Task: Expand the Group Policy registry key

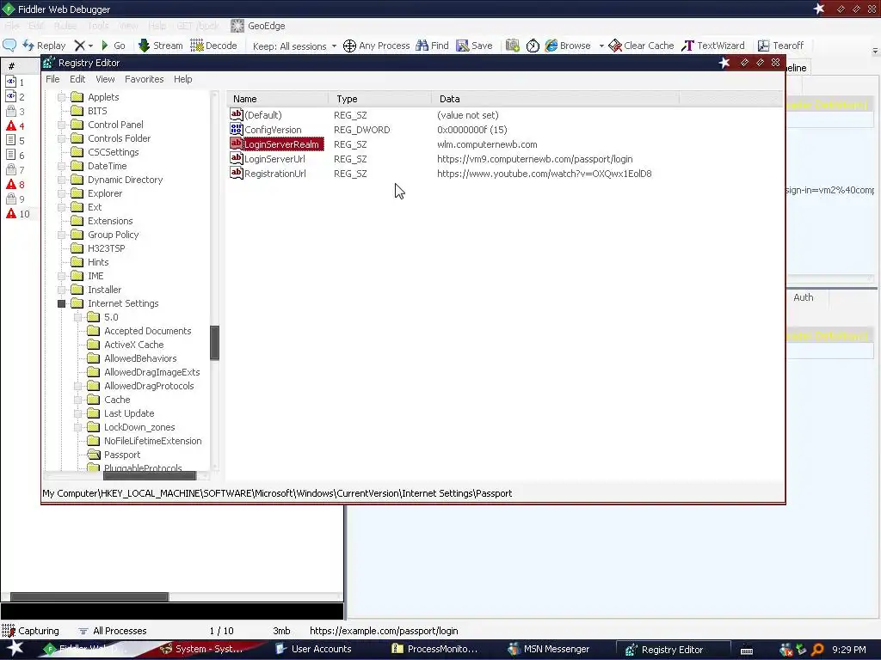Action: click(62, 235)
